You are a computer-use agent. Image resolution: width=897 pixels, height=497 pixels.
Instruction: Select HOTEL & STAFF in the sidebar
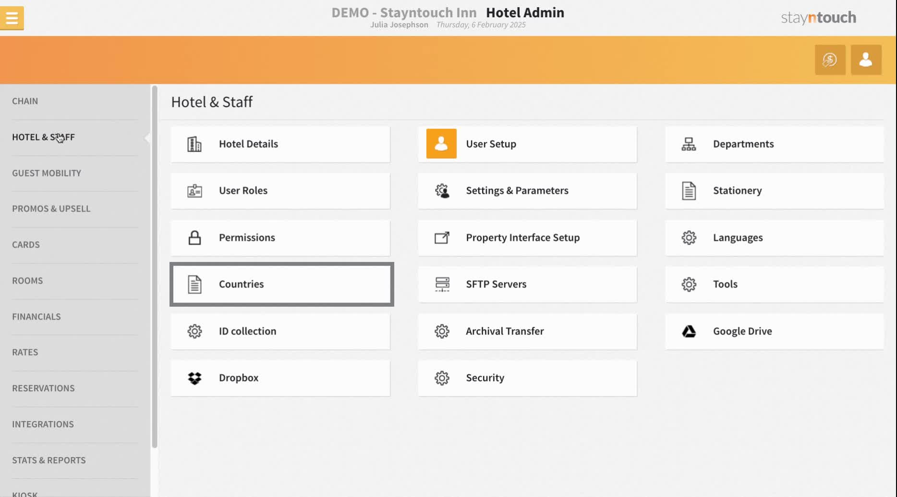[x=43, y=137]
